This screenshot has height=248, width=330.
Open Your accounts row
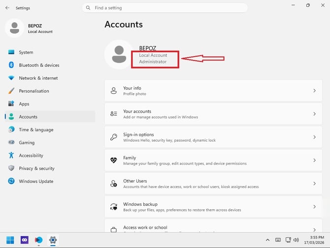[213, 114]
